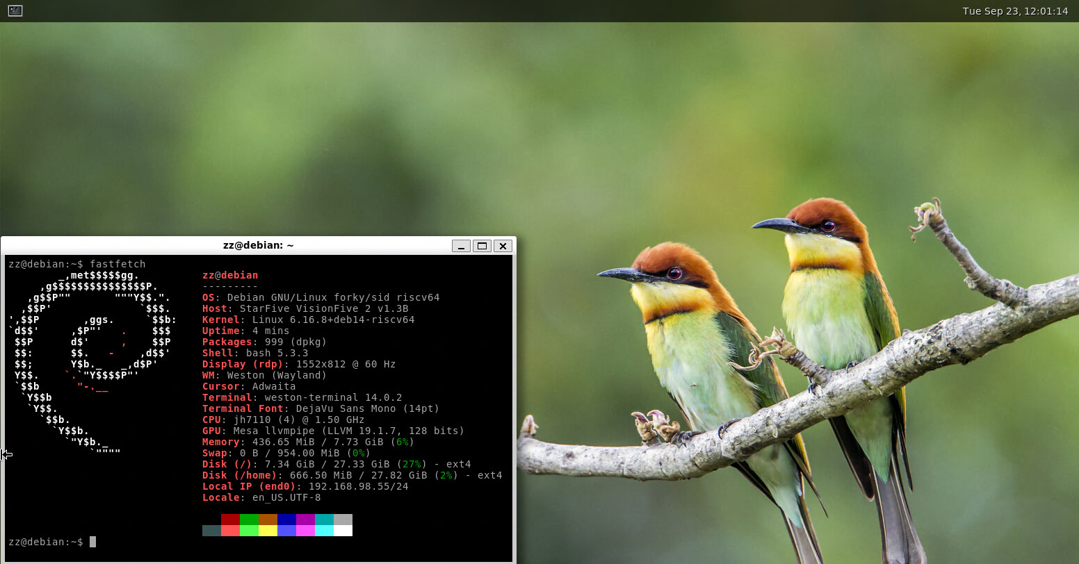
Task: Click the clock in the top panel
Action: tap(1015, 11)
